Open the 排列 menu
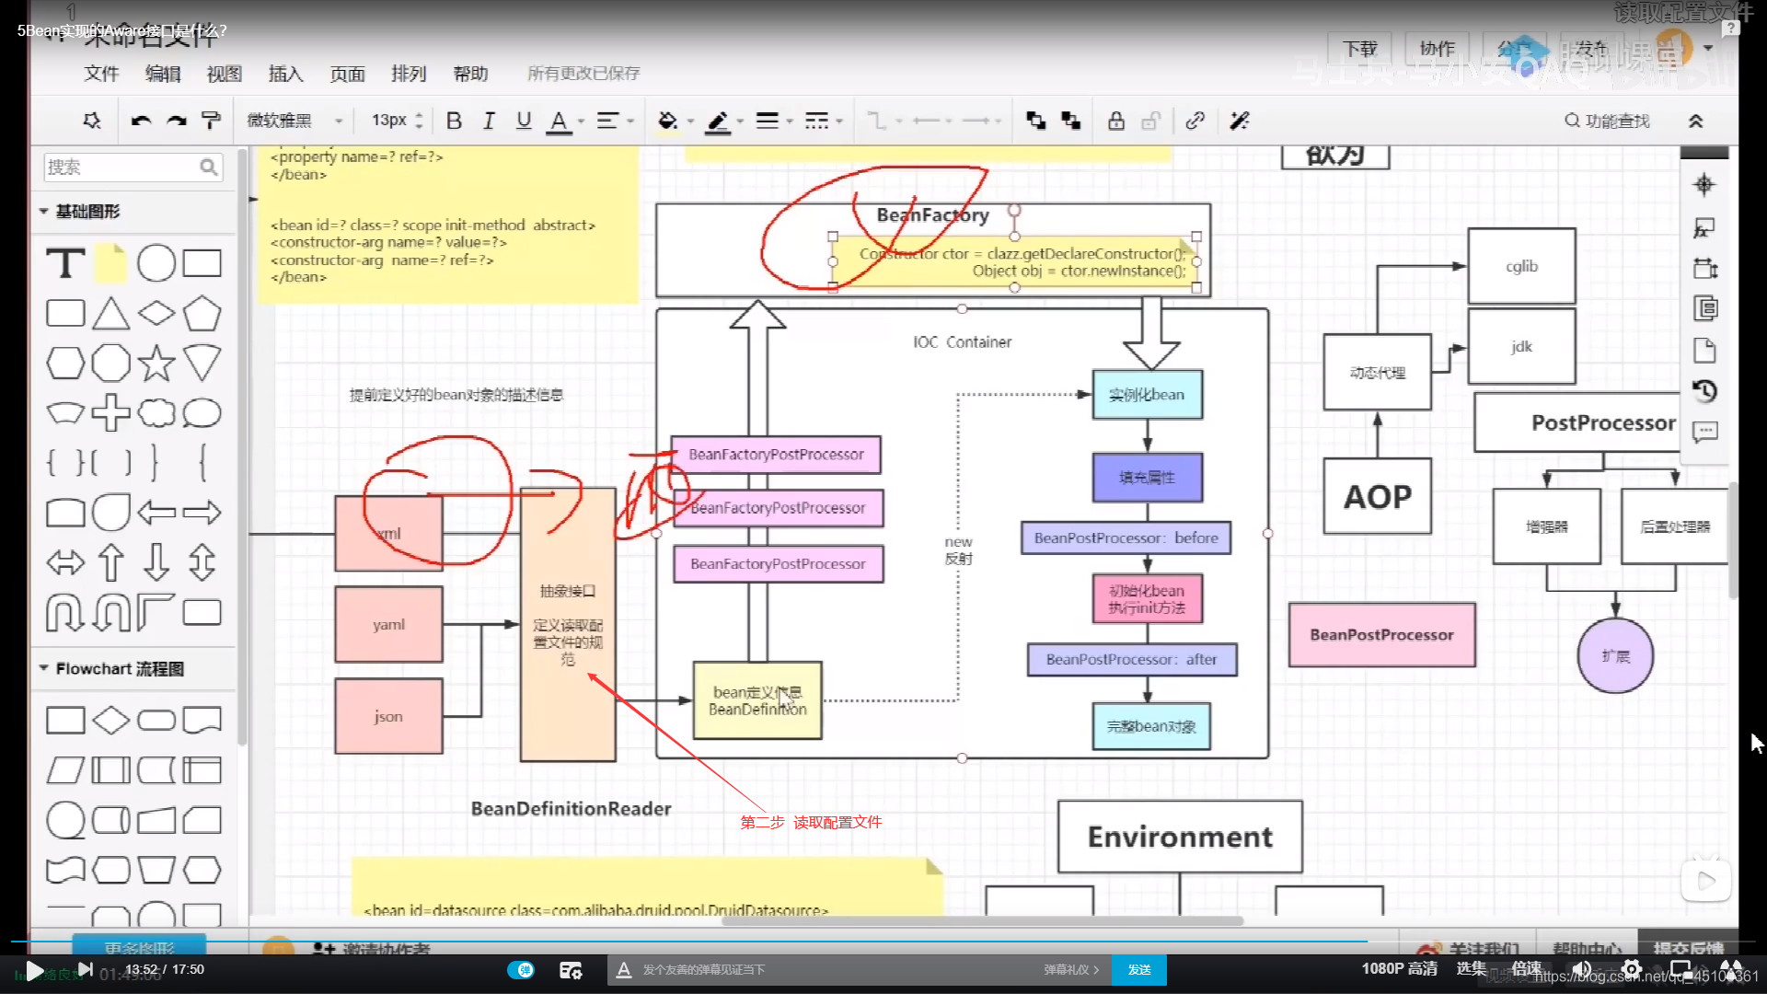This screenshot has height=994, width=1767. [409, 74]
